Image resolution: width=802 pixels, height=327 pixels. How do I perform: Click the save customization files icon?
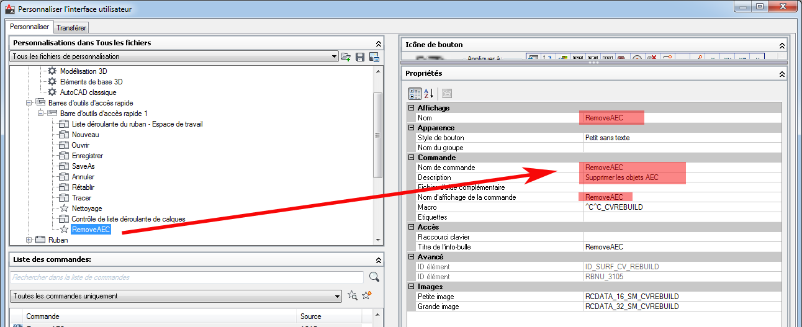[x=360, y=57]
